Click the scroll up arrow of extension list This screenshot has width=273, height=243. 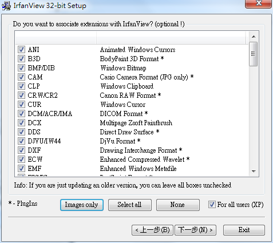(254, 37)
